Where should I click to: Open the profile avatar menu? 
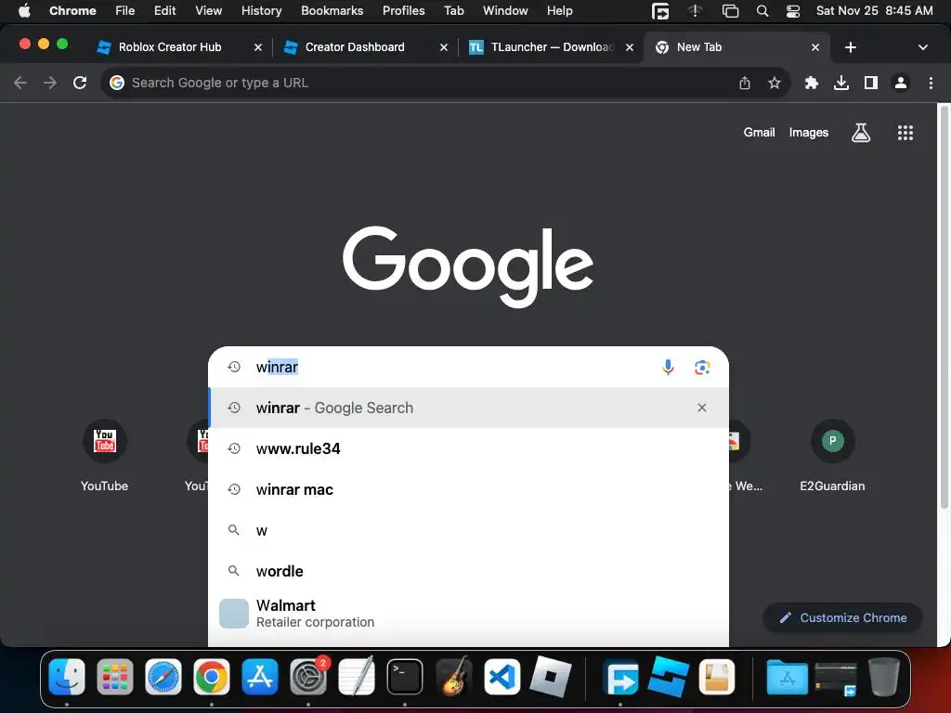(x=901, y=83)
